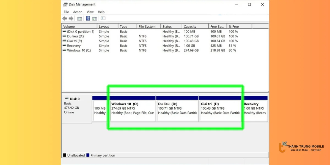Open the Help menu

101,12
